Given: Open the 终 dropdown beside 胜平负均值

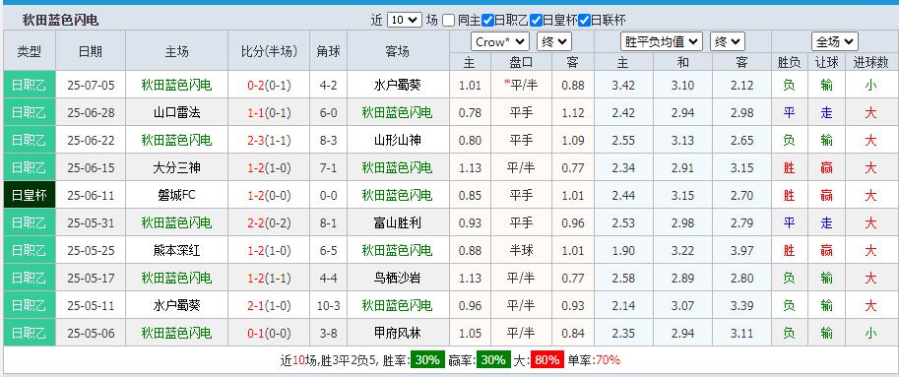Looking at the screenshot, I should point(728,41).
